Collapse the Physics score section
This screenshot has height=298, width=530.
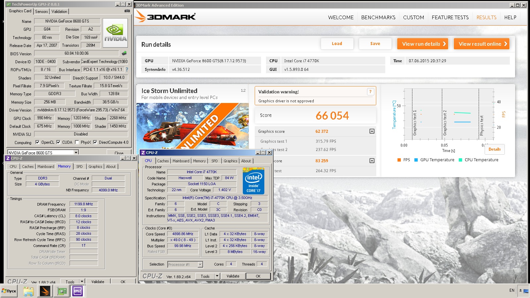coord(372,161)
